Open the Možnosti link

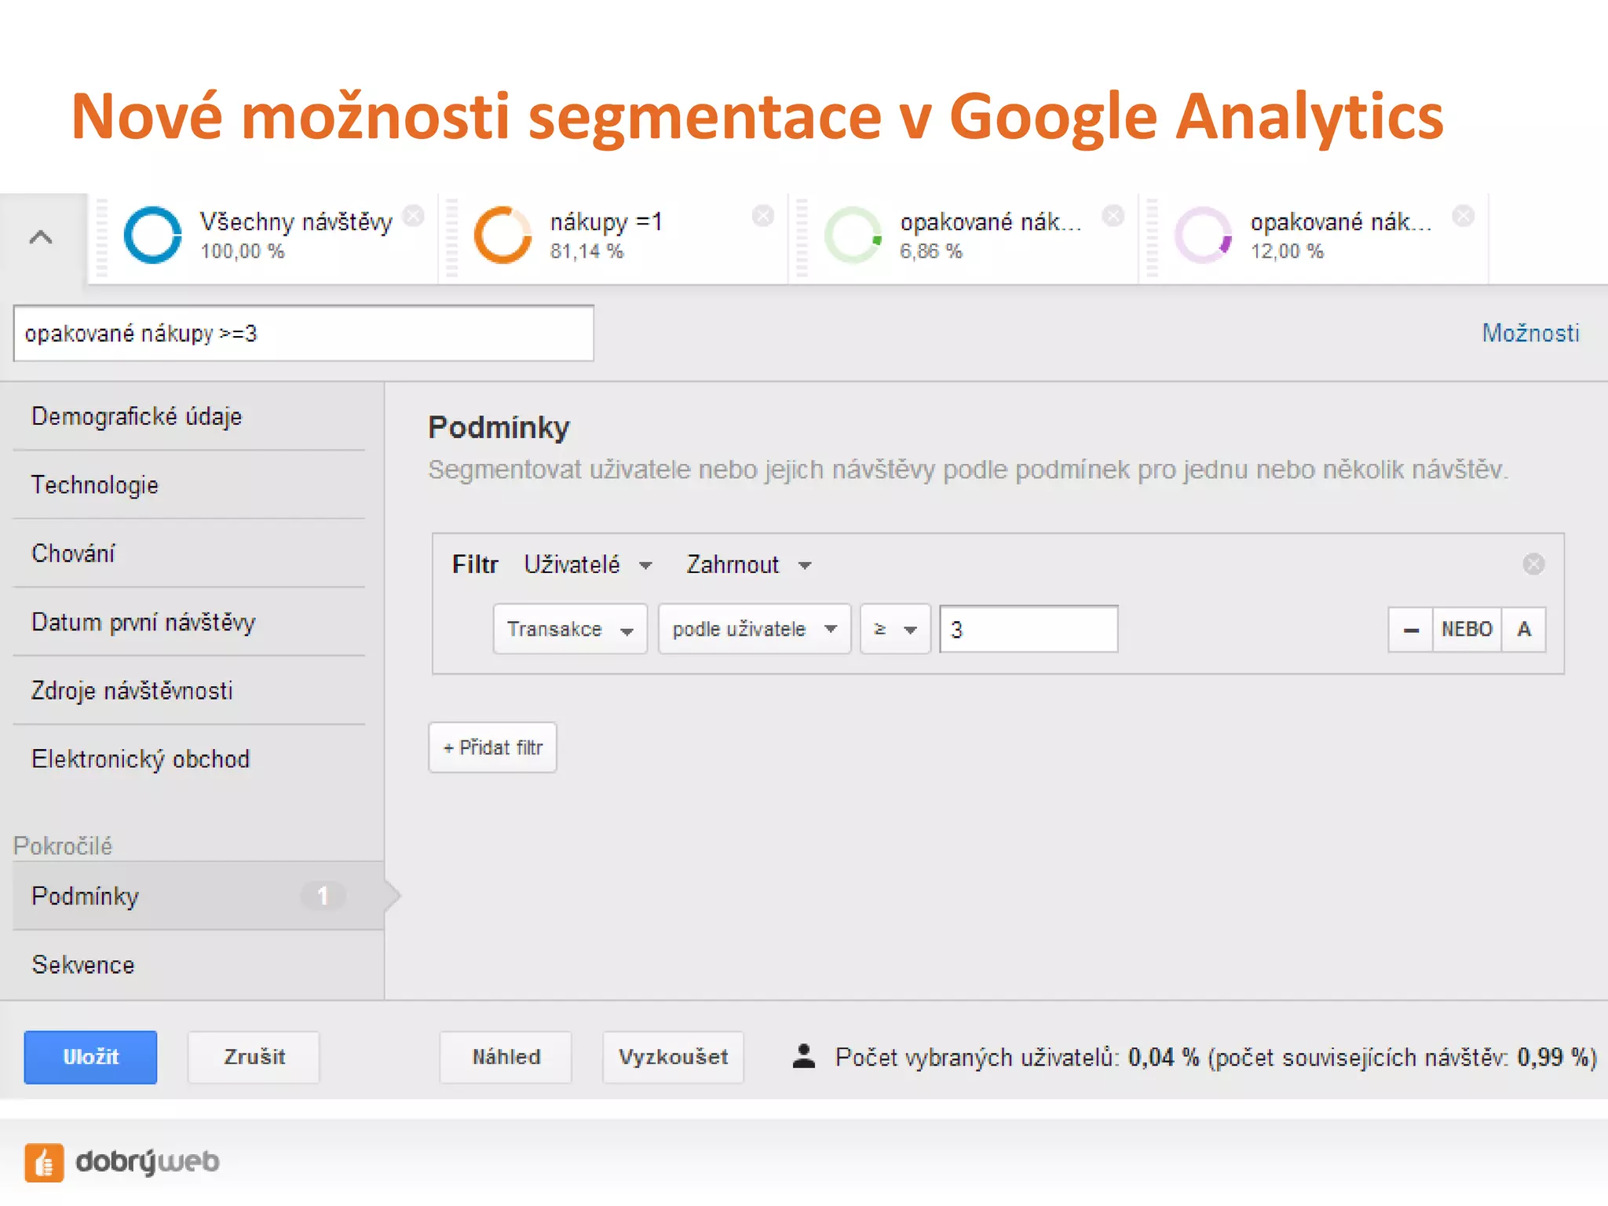coord(1530,333)
